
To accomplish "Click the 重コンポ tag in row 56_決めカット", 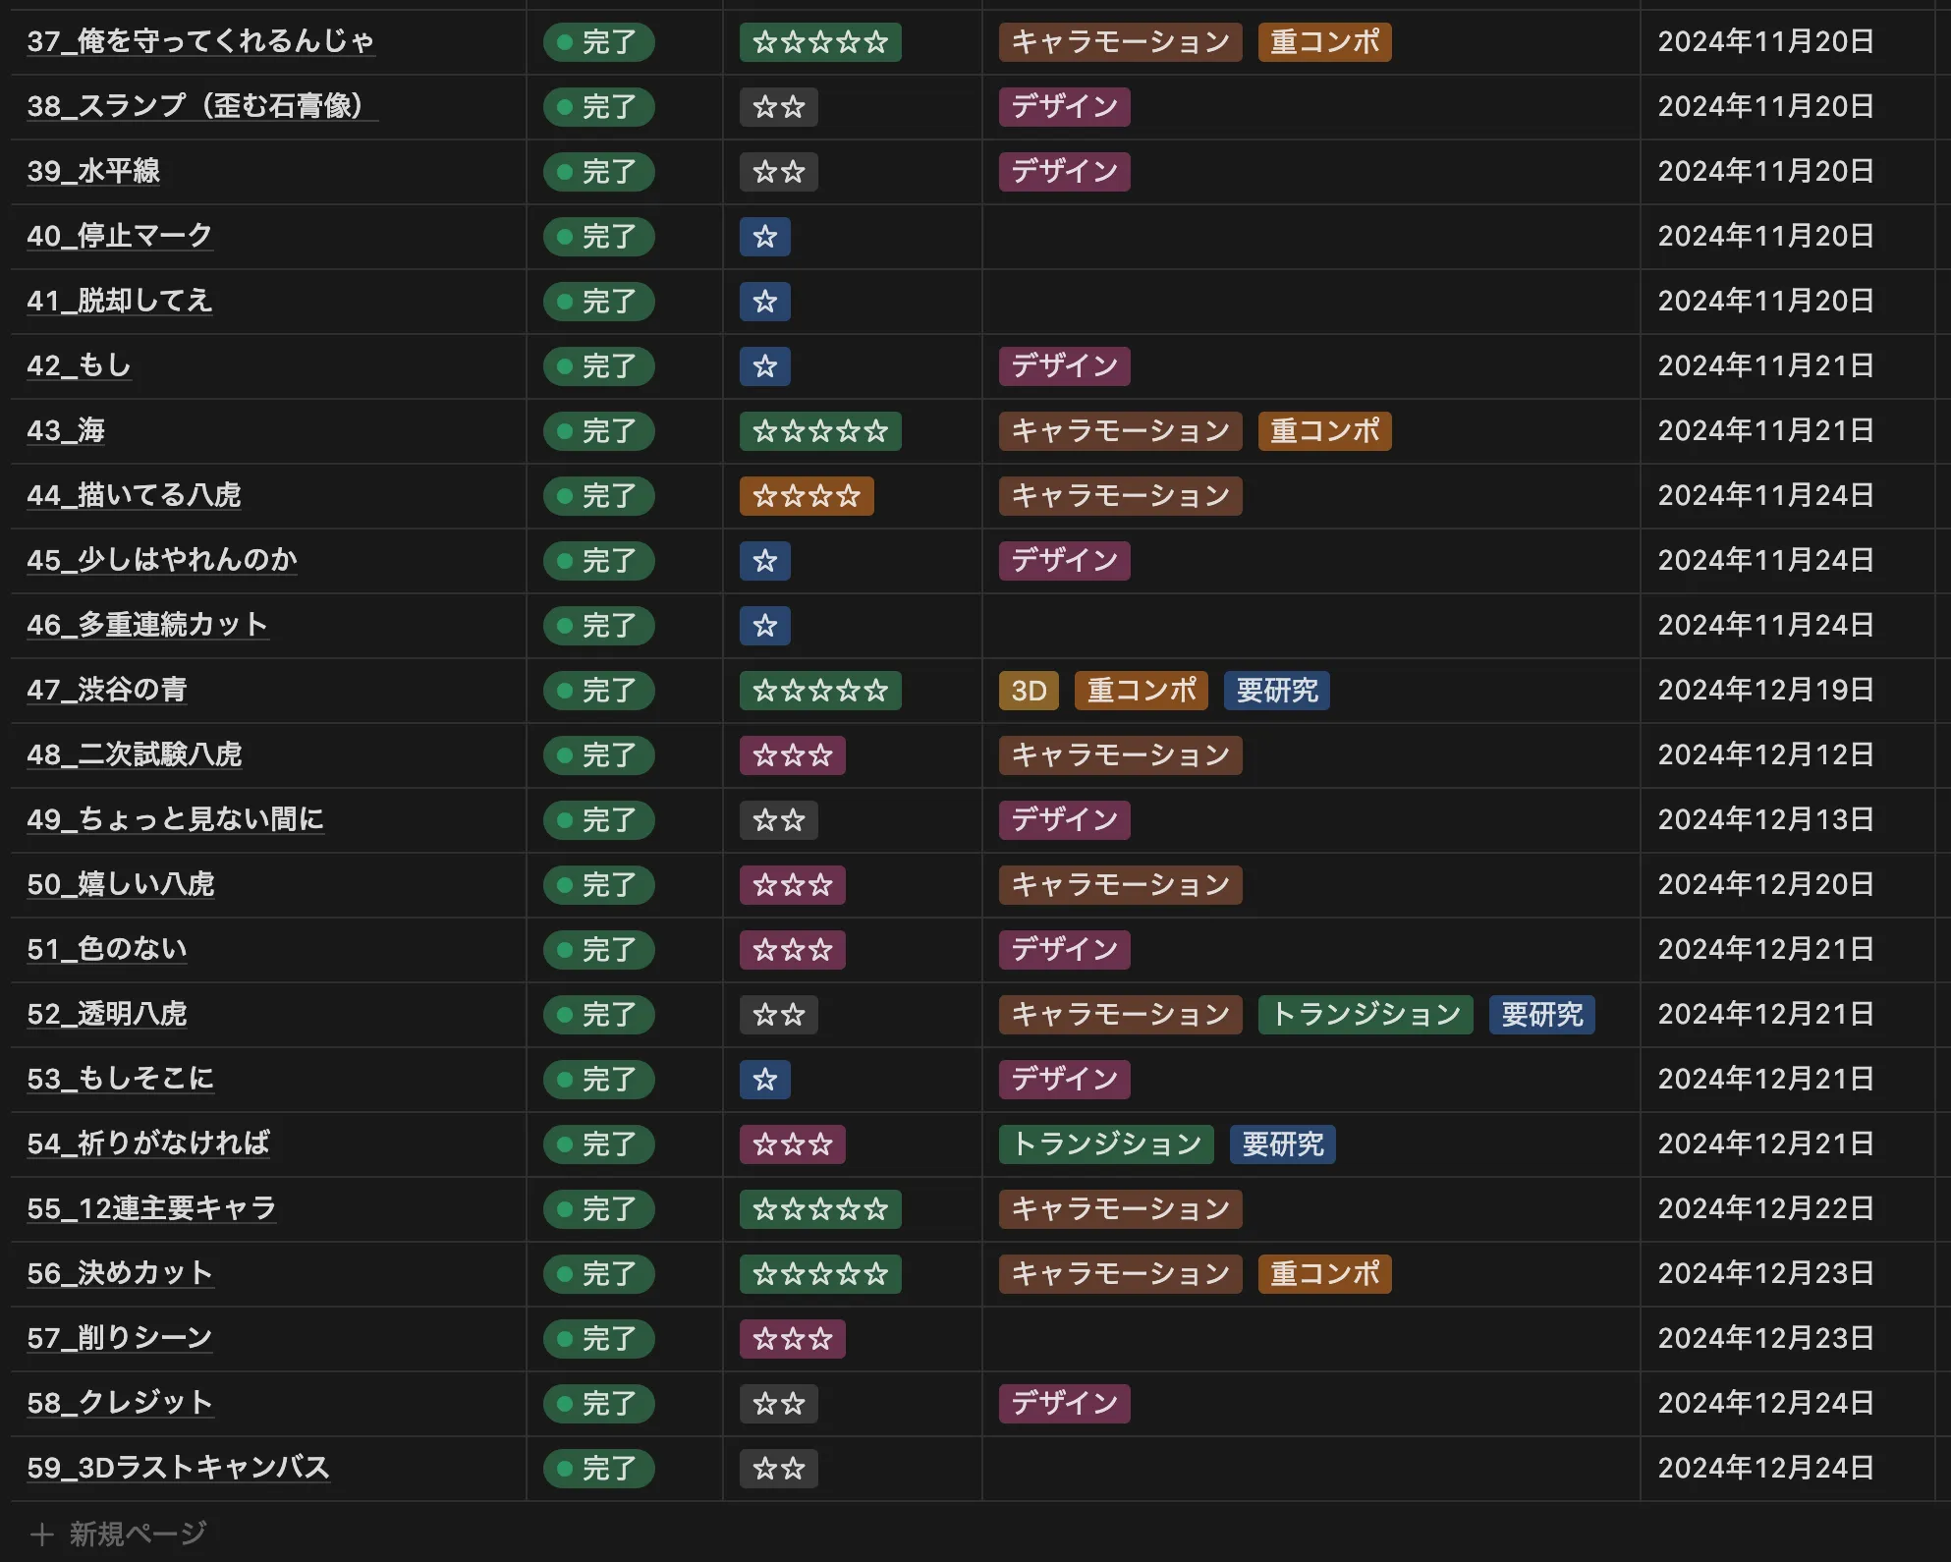I will tap(1324, 1274).
